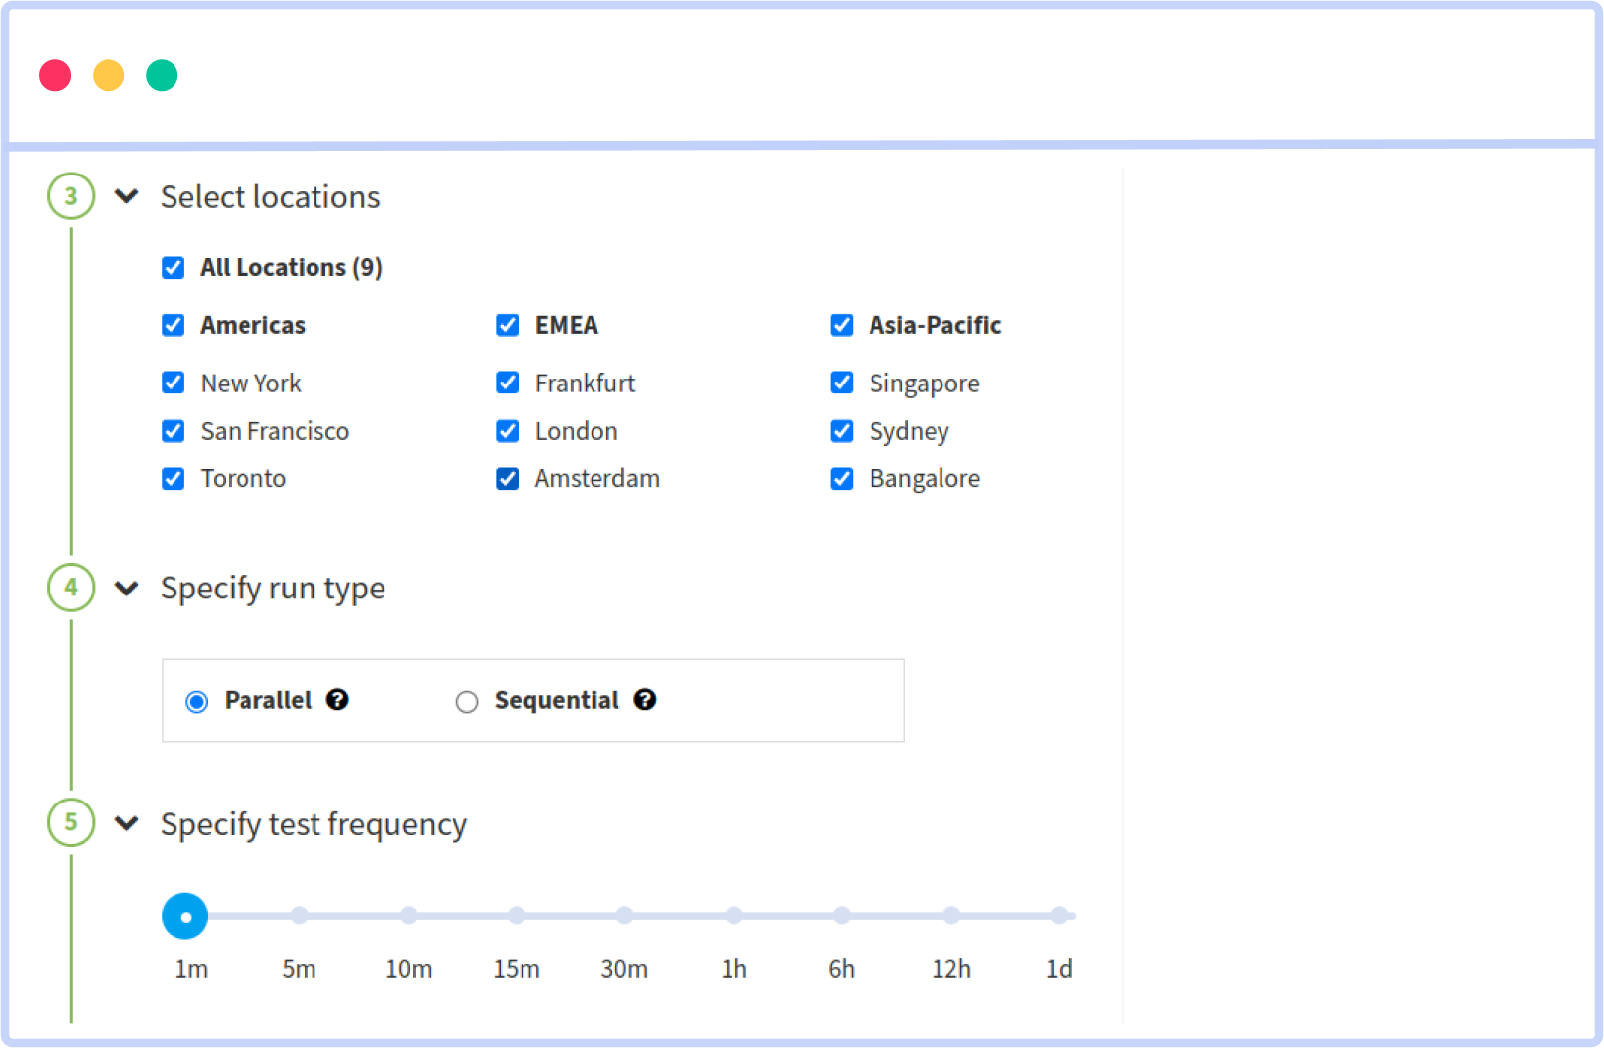Set frequency slider to 6h stop
The height and width of the screenshot is (1048, 1604).
tap(842, 916)
